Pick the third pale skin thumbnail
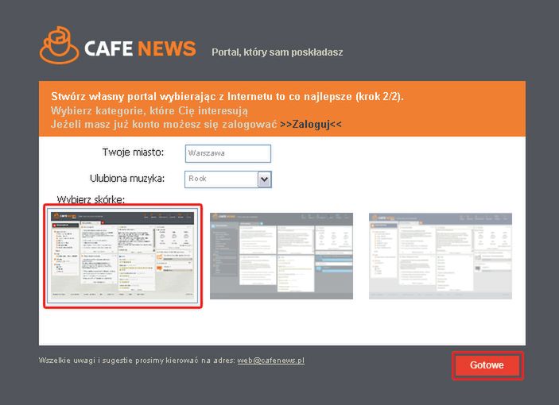This screenshot has width=559, height=405. pos(441,256)
